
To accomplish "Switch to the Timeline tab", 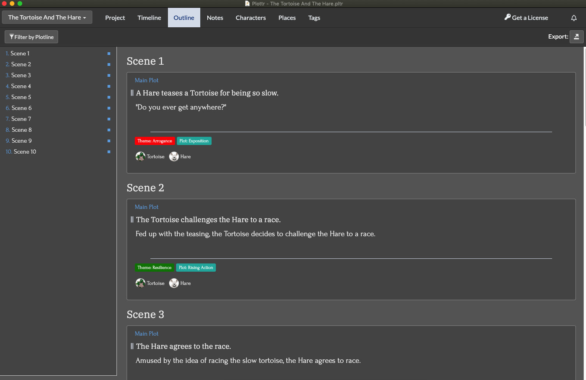I will pyautogui.click(x=149, y=18).
